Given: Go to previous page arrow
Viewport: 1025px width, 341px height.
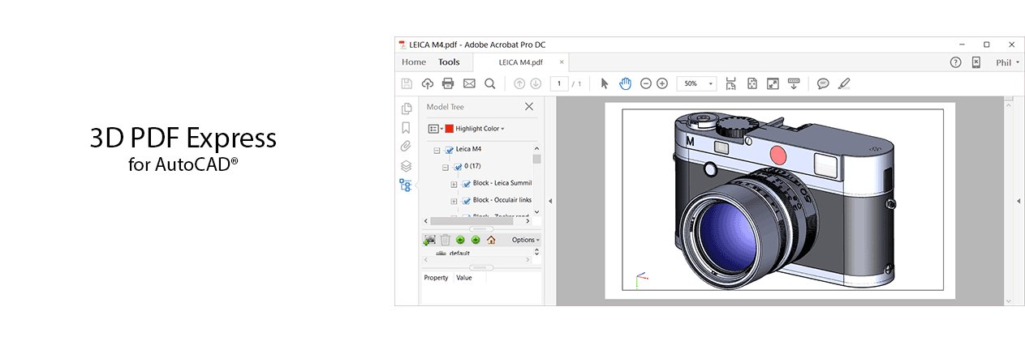Looking at the screenshot, I should pos(520,83).
